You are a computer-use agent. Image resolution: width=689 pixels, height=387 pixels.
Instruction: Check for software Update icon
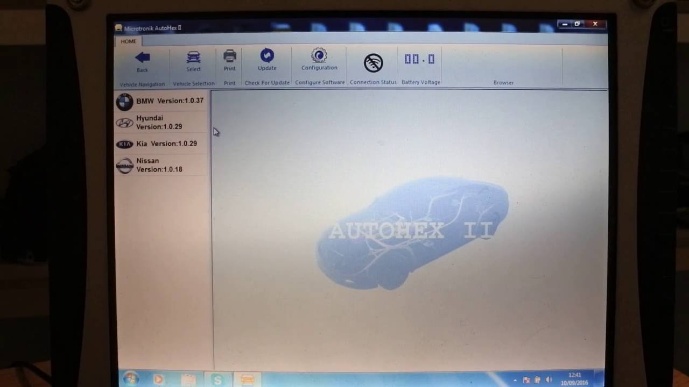(x=267, y=55)
